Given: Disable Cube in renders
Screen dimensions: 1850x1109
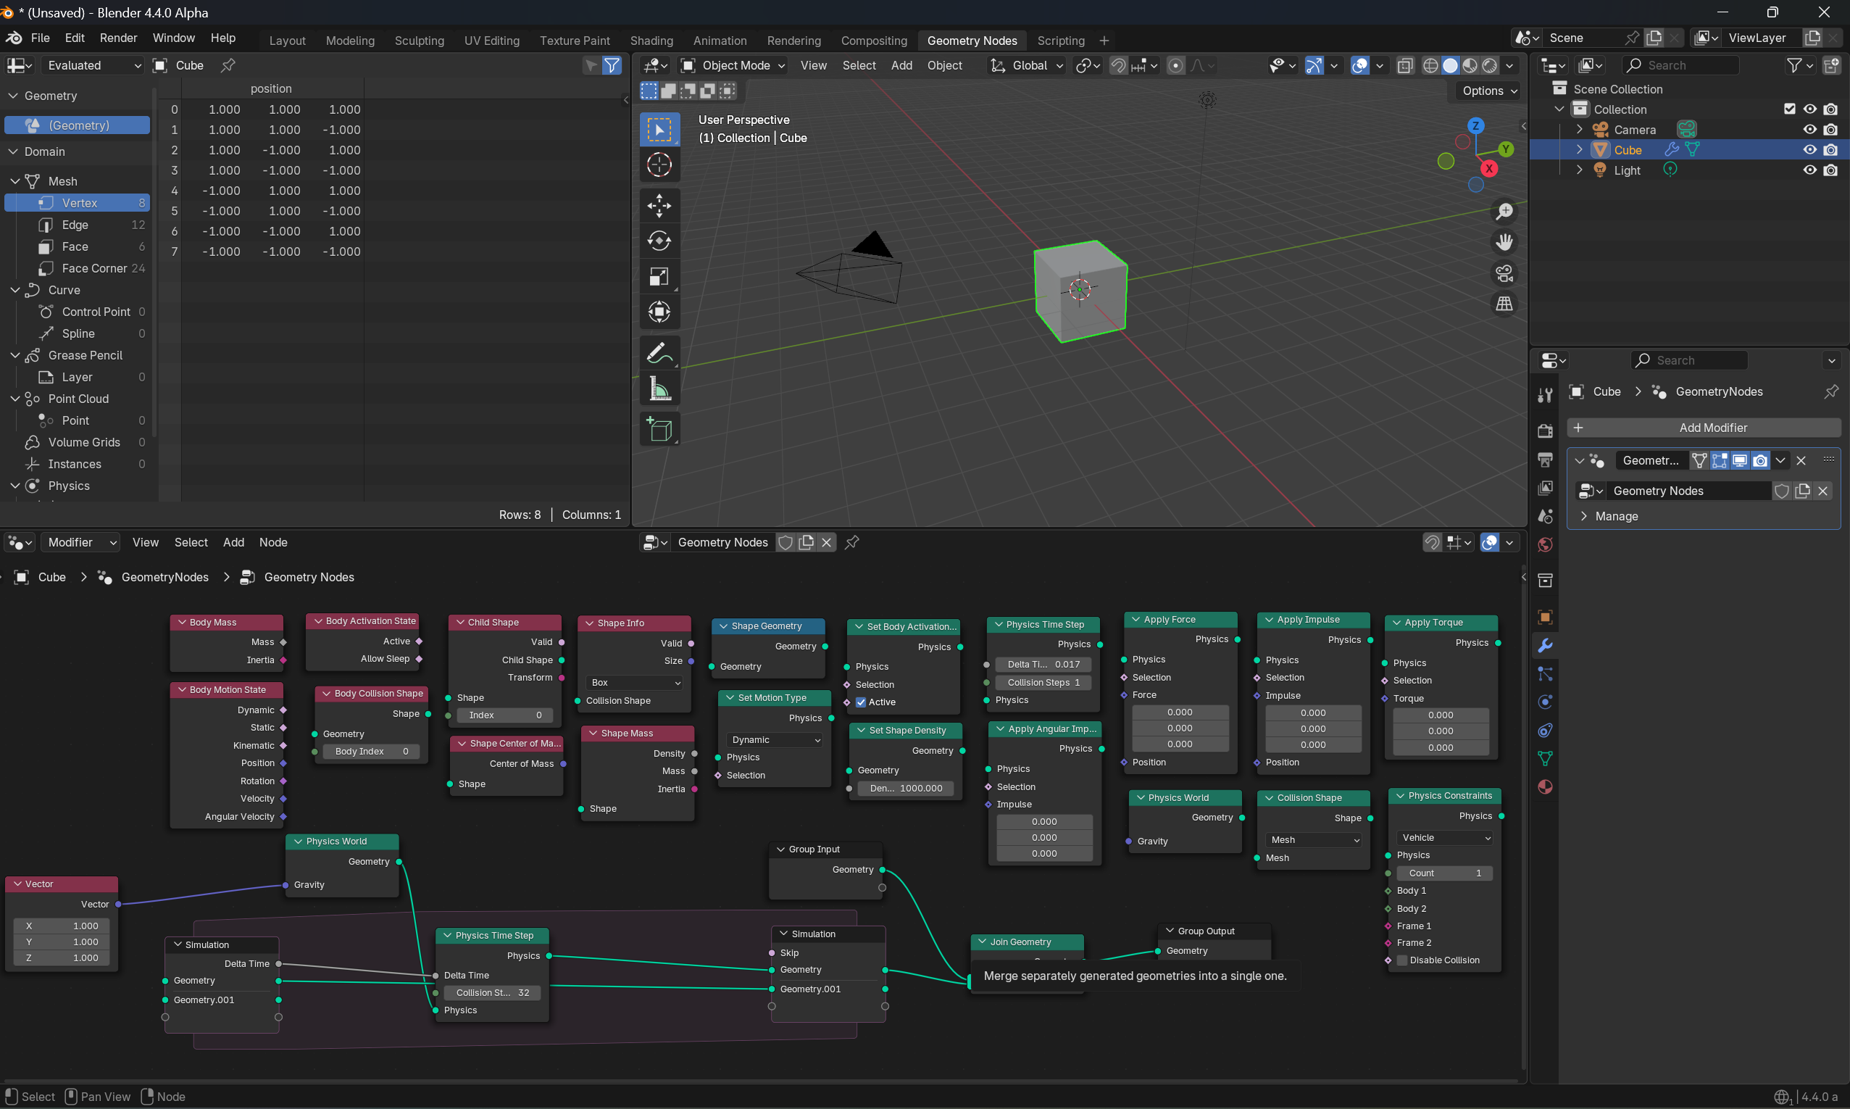Looking at the screenshot, I should coord(1830,149).
